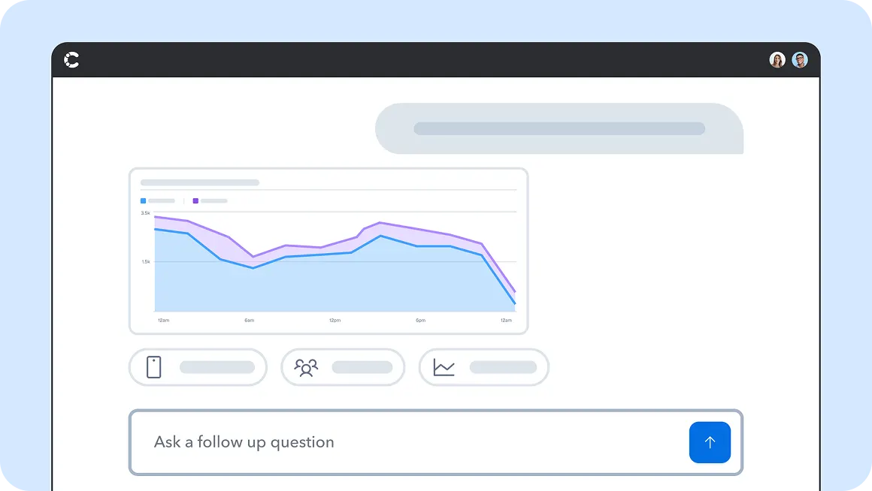872x491 pixels.
Task: Click the 6pm label on the time axis
Action: 421,321
